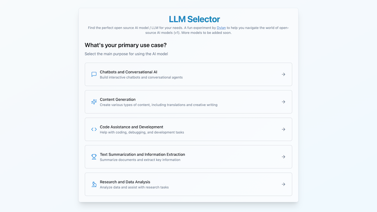The image size is (377, 212).
Task: Click the chat bubble icon for Chatbots
Action: pos(94,74)
